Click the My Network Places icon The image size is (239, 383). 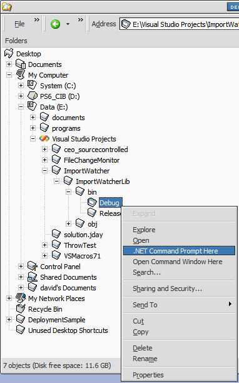click(21, 299)
